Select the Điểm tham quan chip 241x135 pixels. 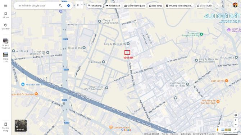pyautogui.click(x=135, y=6)
